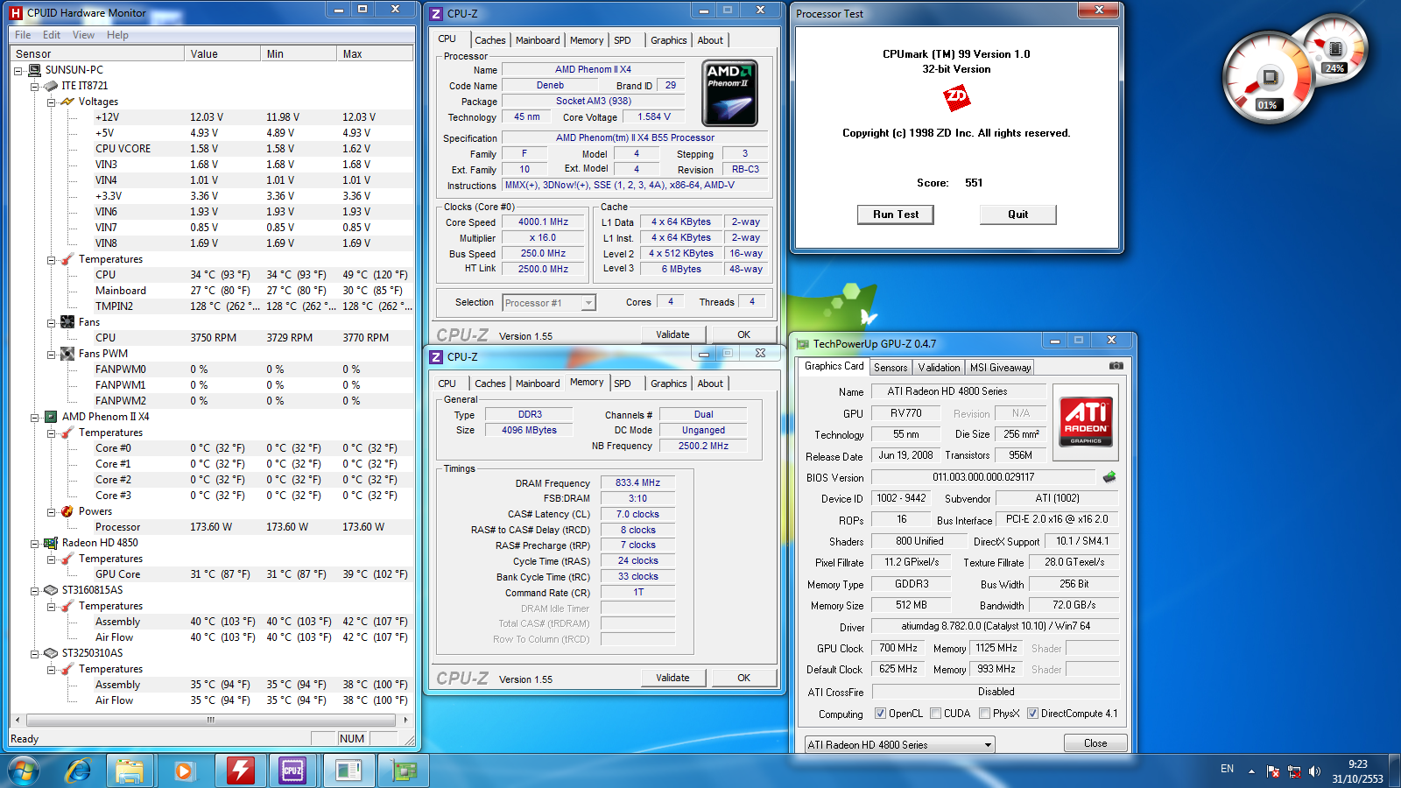Image resolution: width=1401 pixels, height=788 pixels.
Task: Click the GPU-Z screenshot camera icon
Action: [1116, 366]
